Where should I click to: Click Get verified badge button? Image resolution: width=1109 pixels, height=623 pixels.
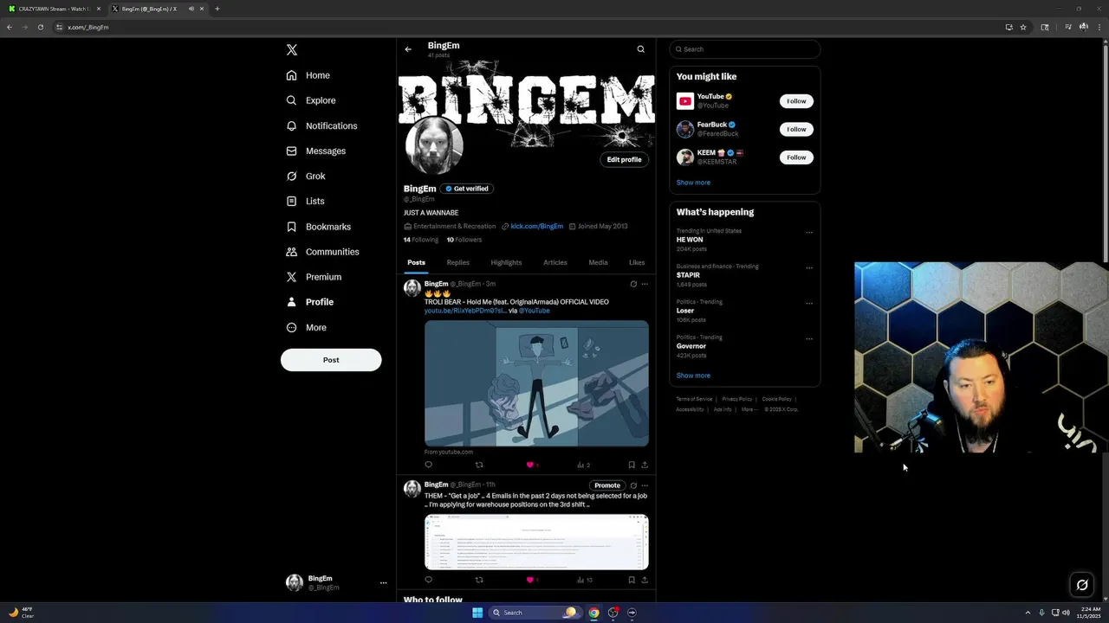467,189
